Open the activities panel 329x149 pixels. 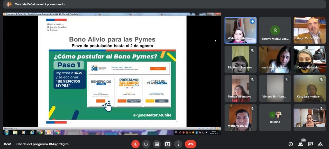click(320, 144)
